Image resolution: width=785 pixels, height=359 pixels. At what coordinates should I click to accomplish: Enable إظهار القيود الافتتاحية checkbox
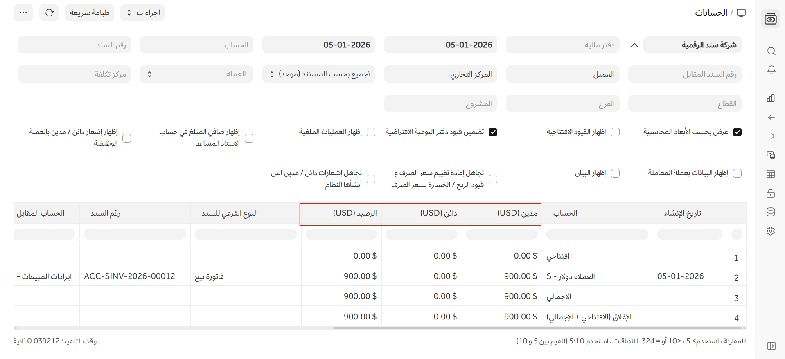point(615,132)
